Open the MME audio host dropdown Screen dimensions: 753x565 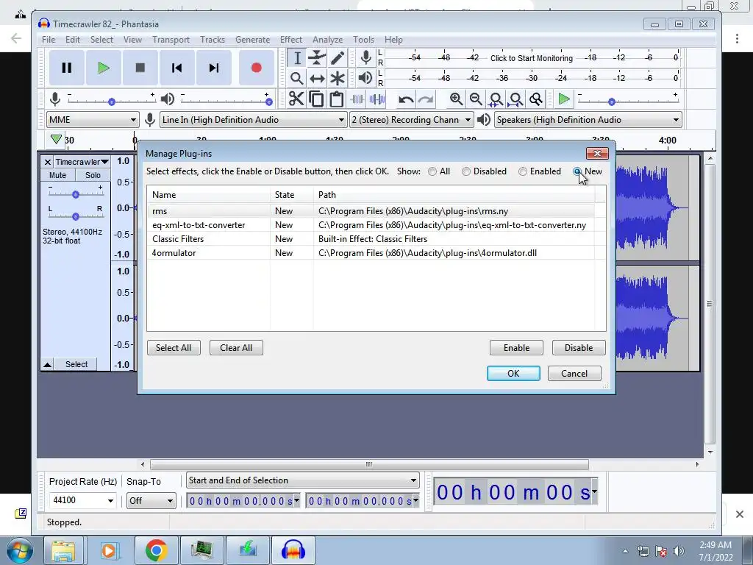pos(93,120)
